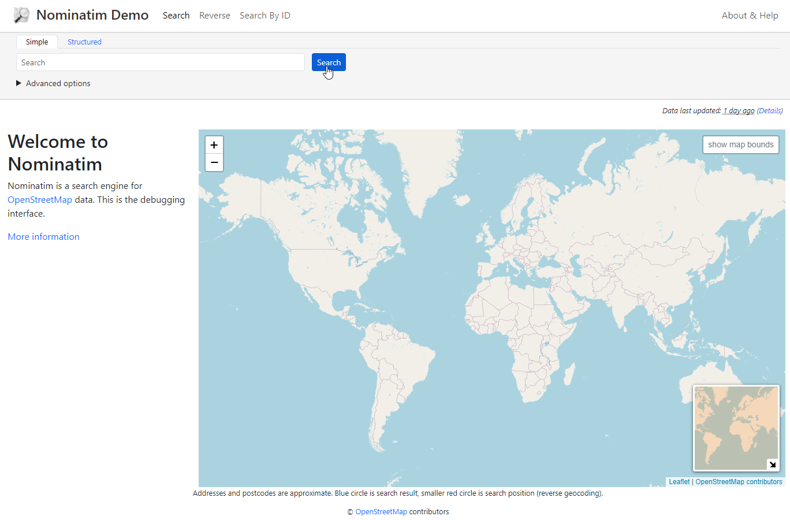Expand the Advanced options section
Image resolution: width=790 pixels, height=520 pixels.
(53, 83)
